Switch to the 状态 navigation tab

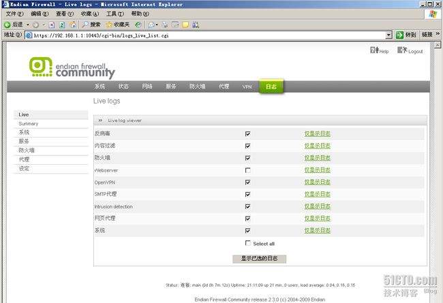tap(123, 86)
